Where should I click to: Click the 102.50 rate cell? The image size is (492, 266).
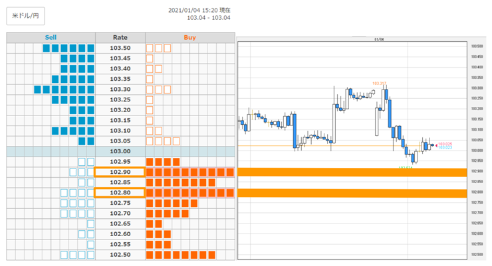coord(120,255)
